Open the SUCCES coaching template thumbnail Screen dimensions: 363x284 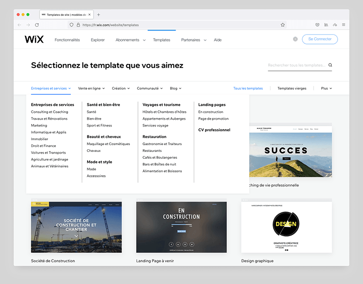[x=290, y=150]
